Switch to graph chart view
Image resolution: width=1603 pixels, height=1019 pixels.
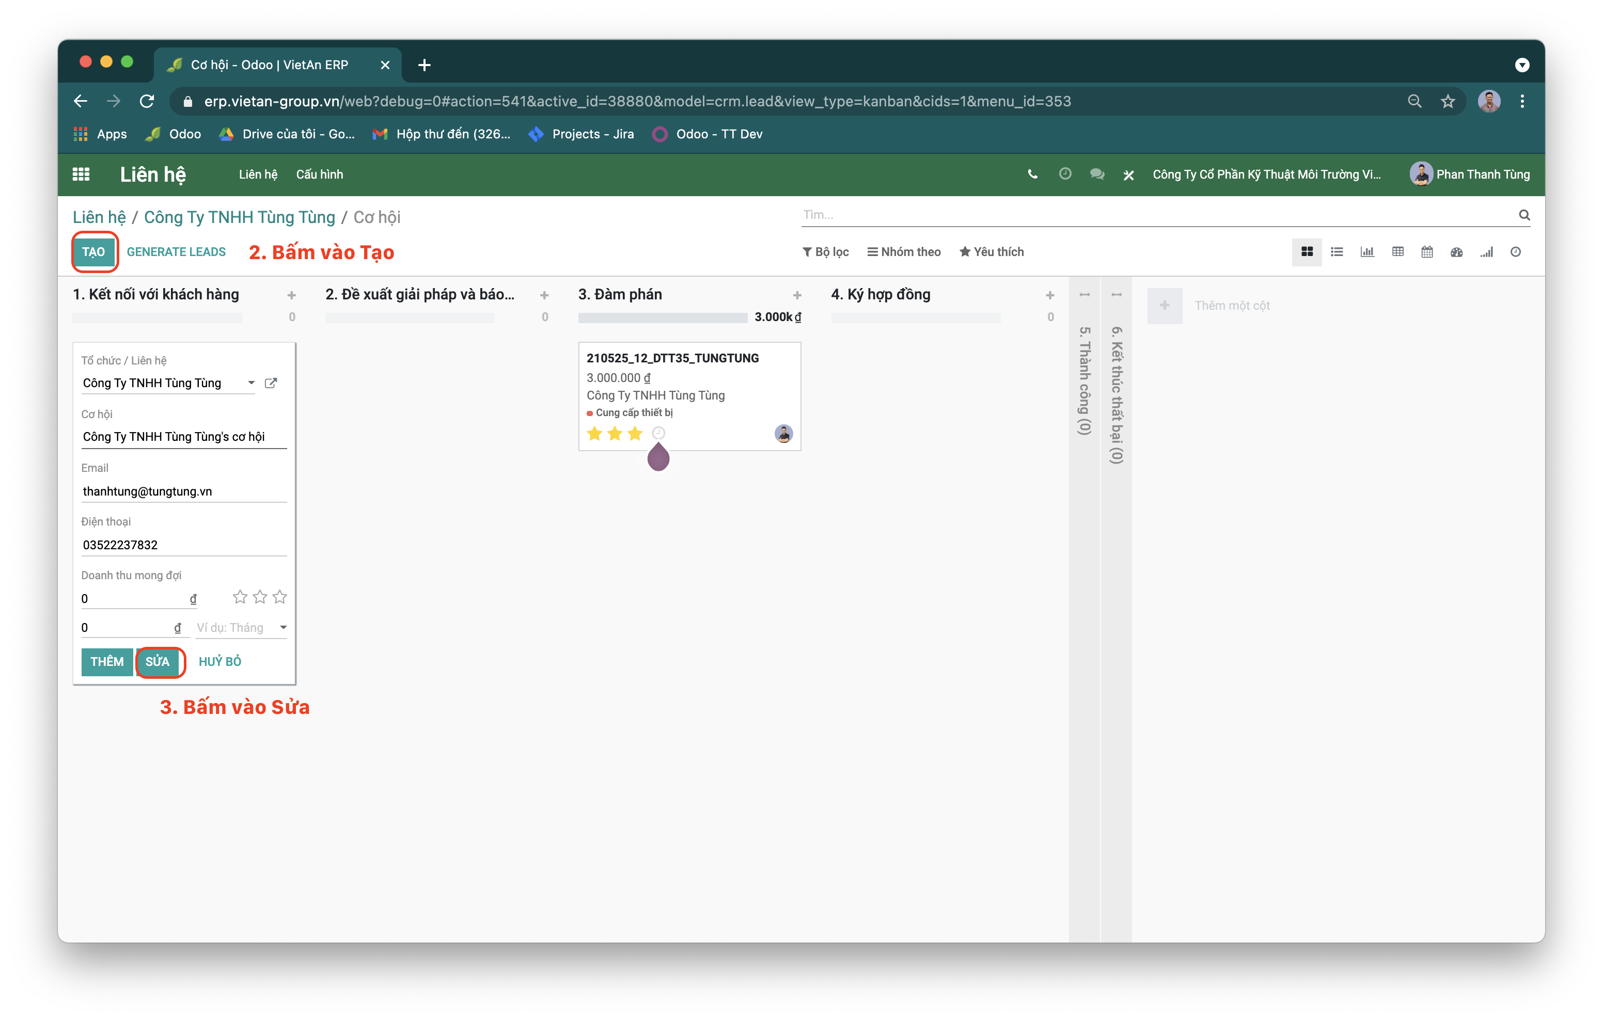tap(1366, 251)
